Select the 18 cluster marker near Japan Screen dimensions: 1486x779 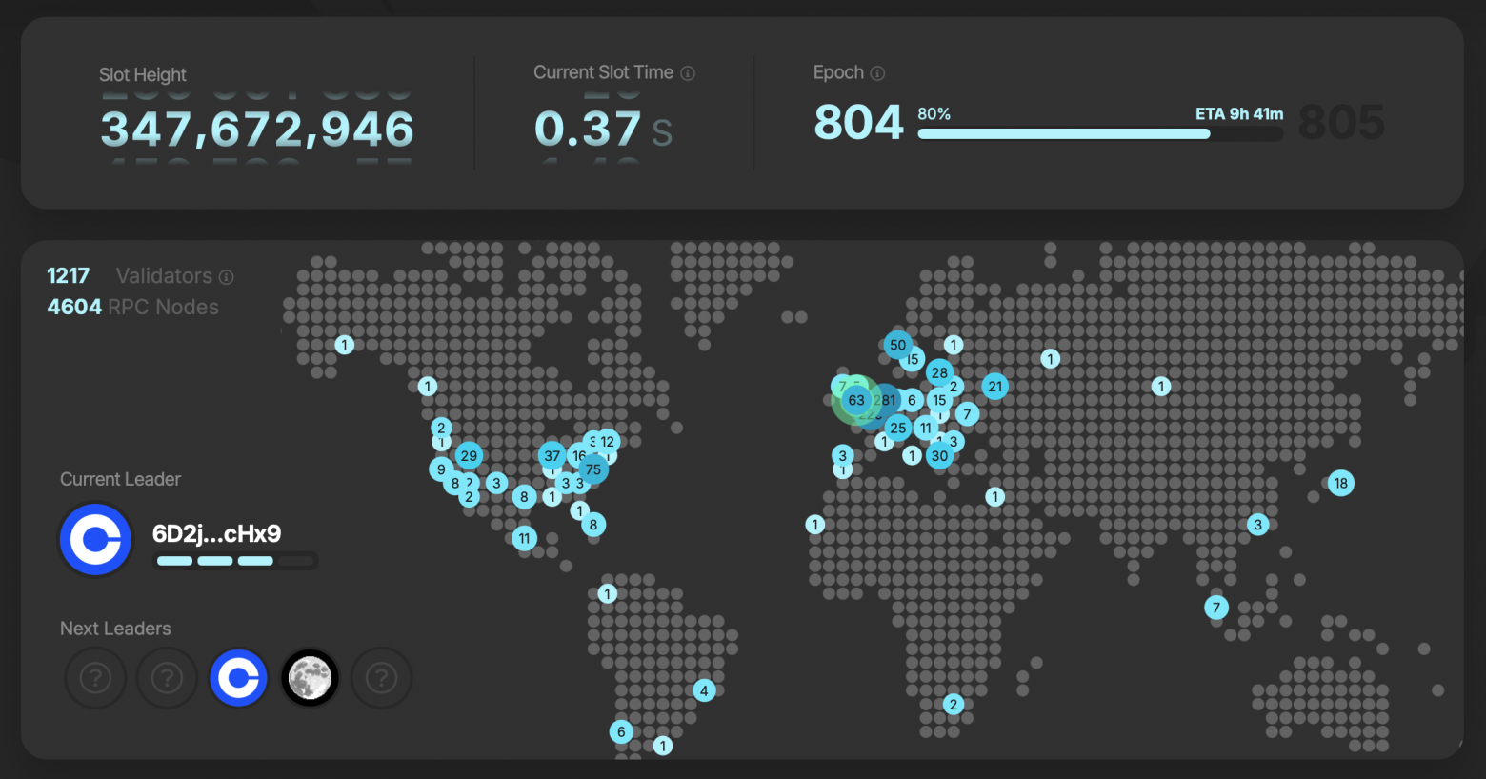(x=1341, y=483)
